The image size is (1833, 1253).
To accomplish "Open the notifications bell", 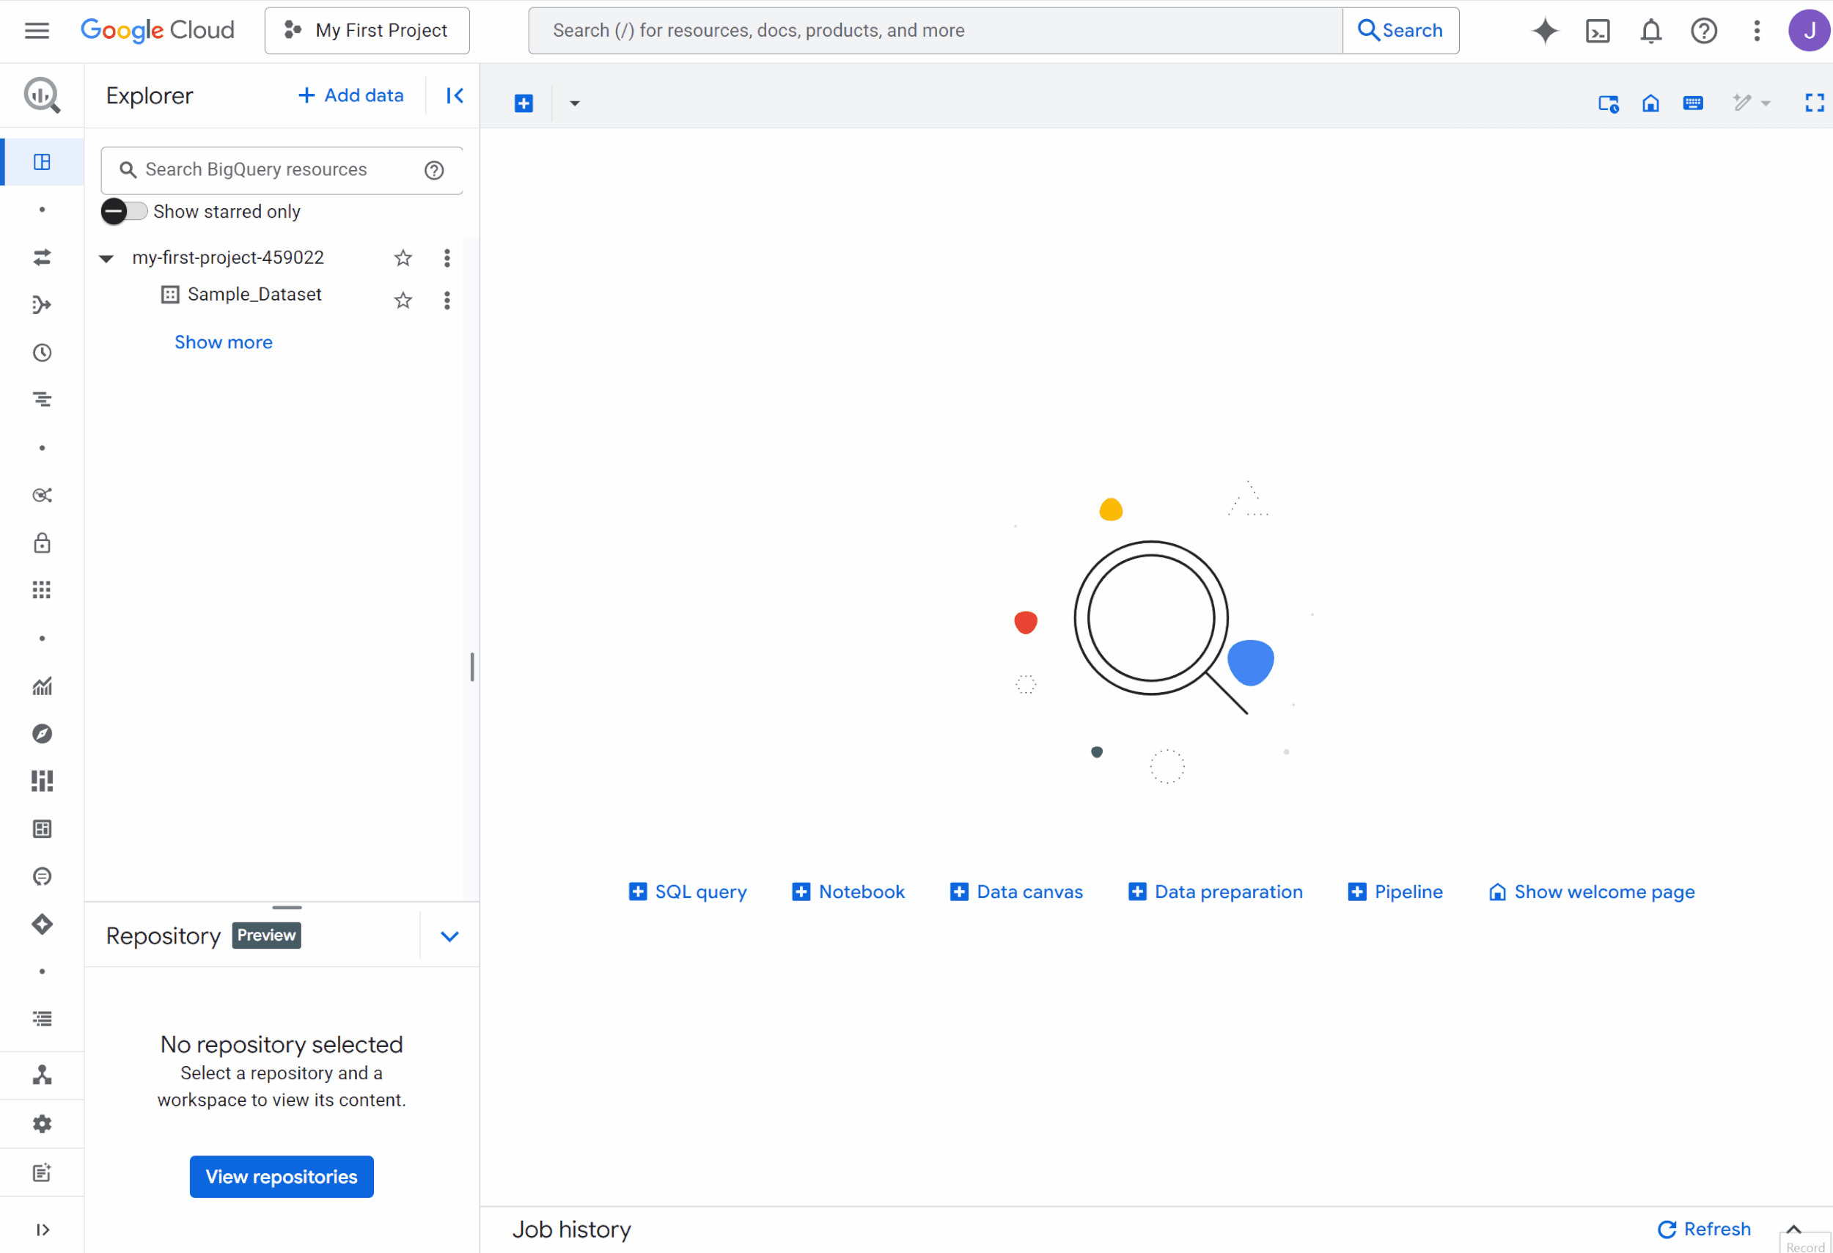I will pos(1650,31).
